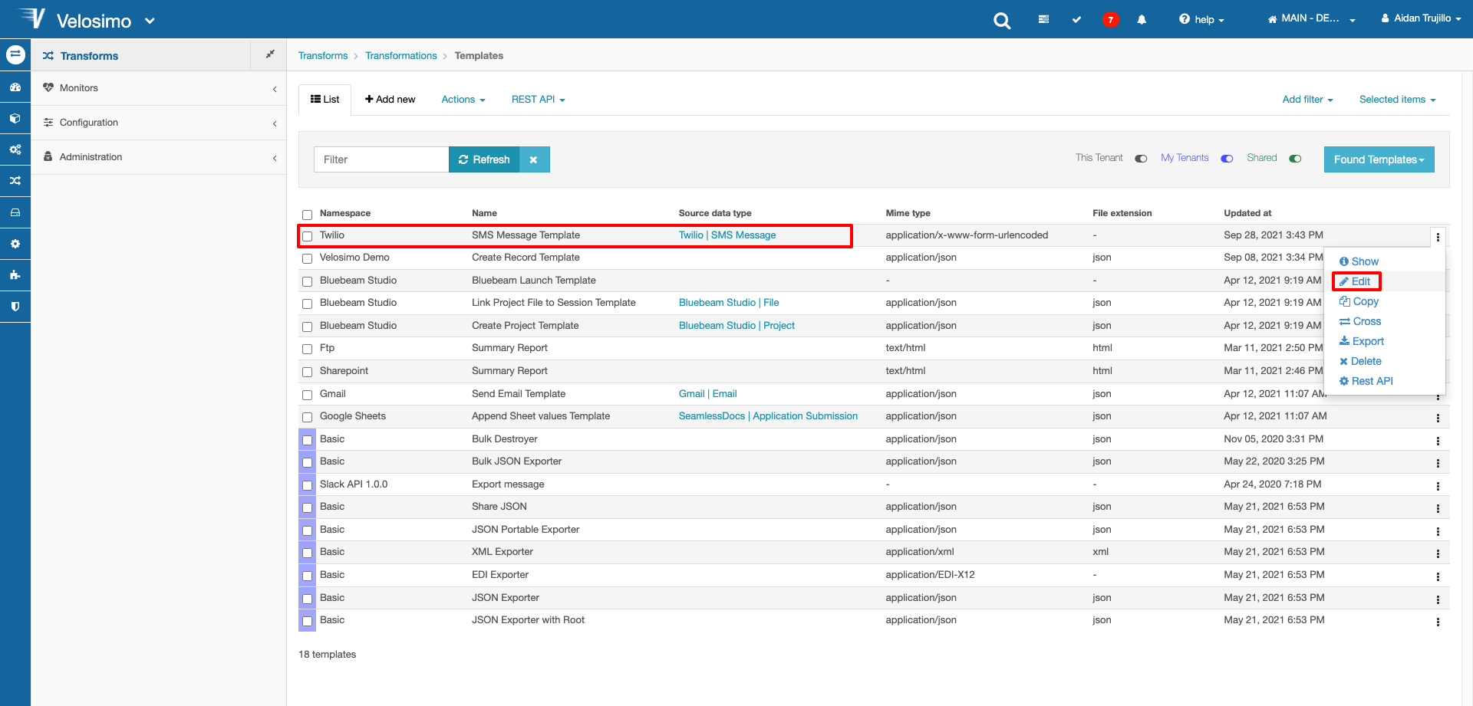This screenshot has height=706, width=1473.
Task: Check the Ftp row checkbox
Action: point(307,349)
